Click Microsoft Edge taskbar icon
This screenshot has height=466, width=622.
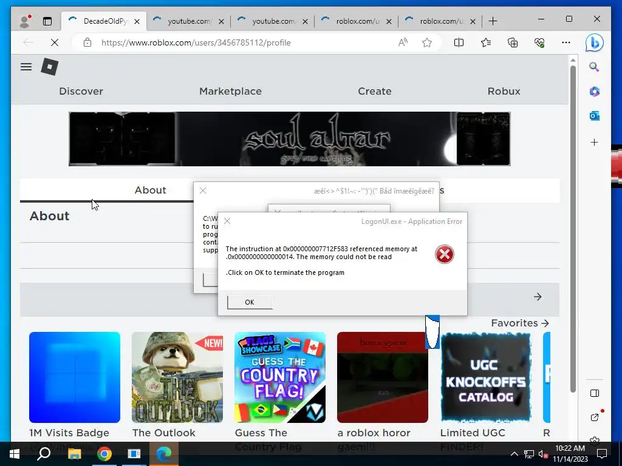pyautogui.click(x=164, y=454)
